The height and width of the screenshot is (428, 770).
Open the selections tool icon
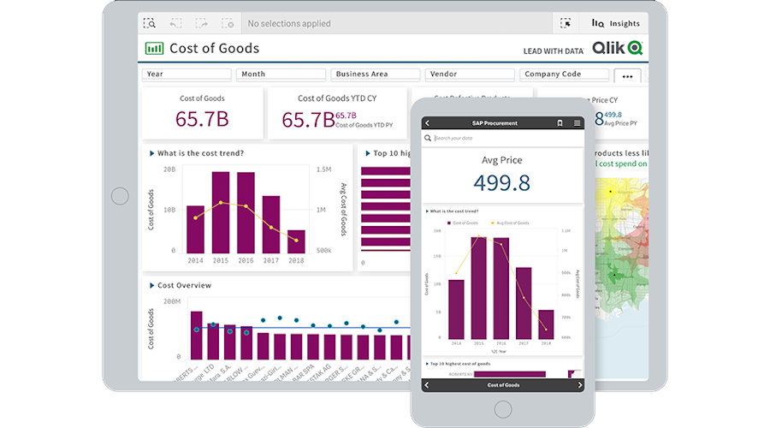click(566, 24)
